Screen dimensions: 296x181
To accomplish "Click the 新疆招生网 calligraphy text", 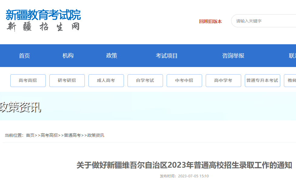I will tap(43, 27).
